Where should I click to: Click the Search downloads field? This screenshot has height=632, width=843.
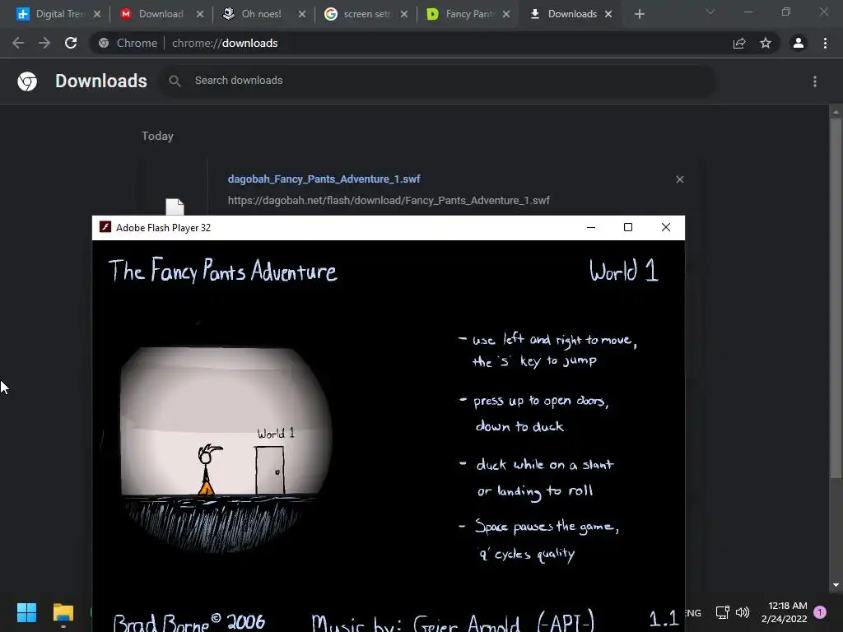(436, 81)
